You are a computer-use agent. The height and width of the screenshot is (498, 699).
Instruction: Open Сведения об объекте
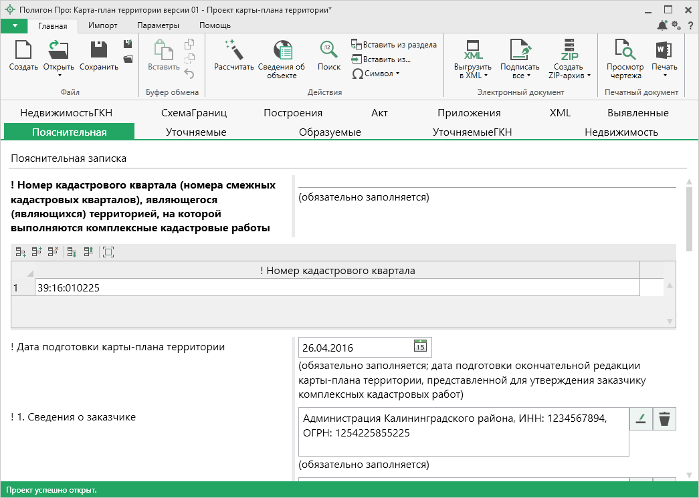tap(282, 51)
